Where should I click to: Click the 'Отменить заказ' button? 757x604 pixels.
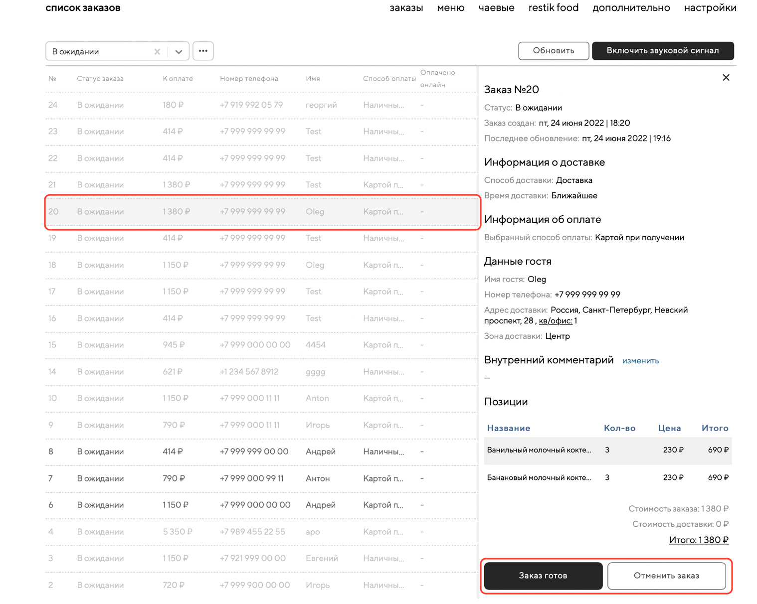(666, 576)
